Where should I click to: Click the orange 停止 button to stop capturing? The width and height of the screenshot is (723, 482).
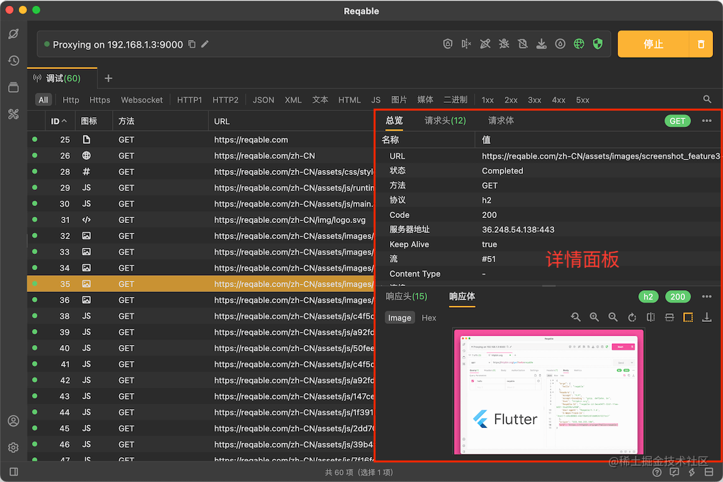coord(654,44)
